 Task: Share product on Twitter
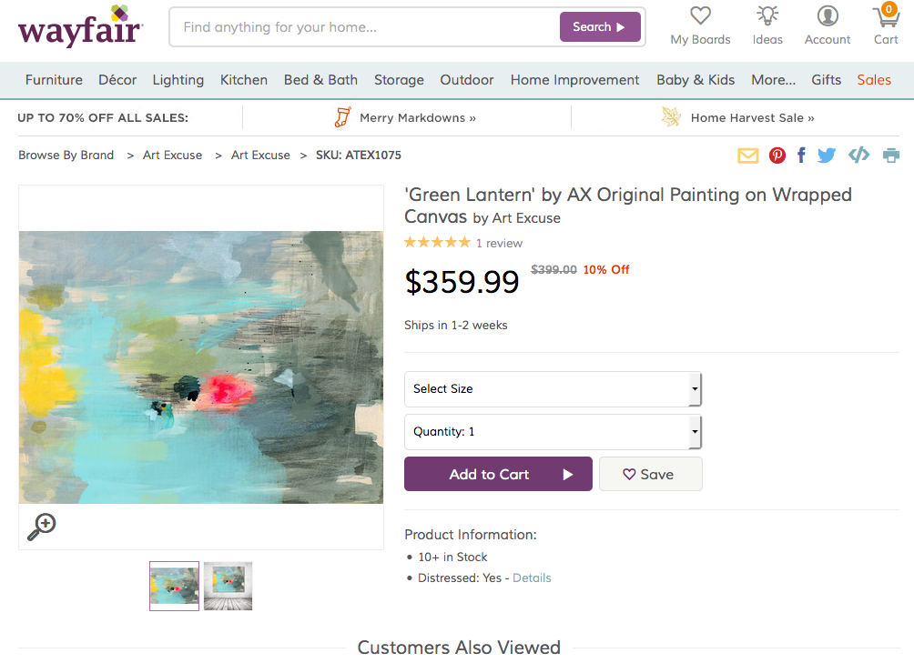point(826,156)
